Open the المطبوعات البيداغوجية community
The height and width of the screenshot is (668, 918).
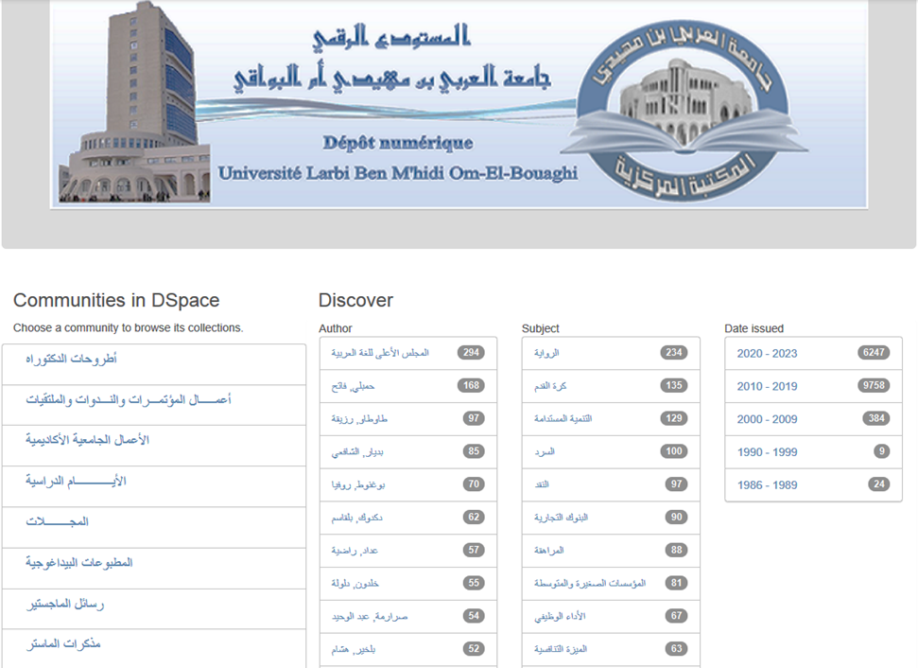79,563
